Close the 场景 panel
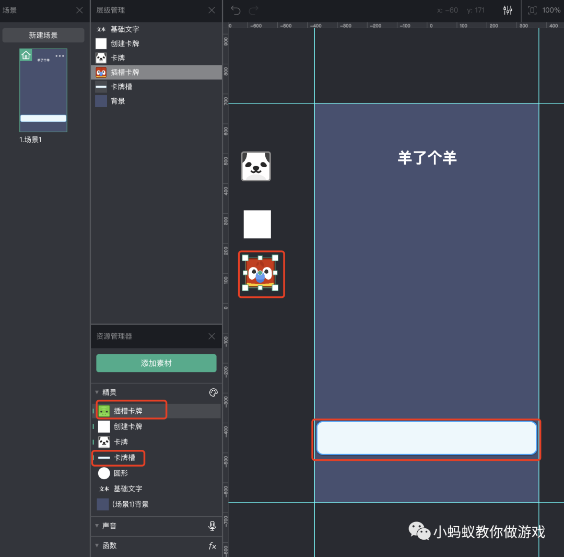Screen dimensions: 564x557 (x=79, y=10)
